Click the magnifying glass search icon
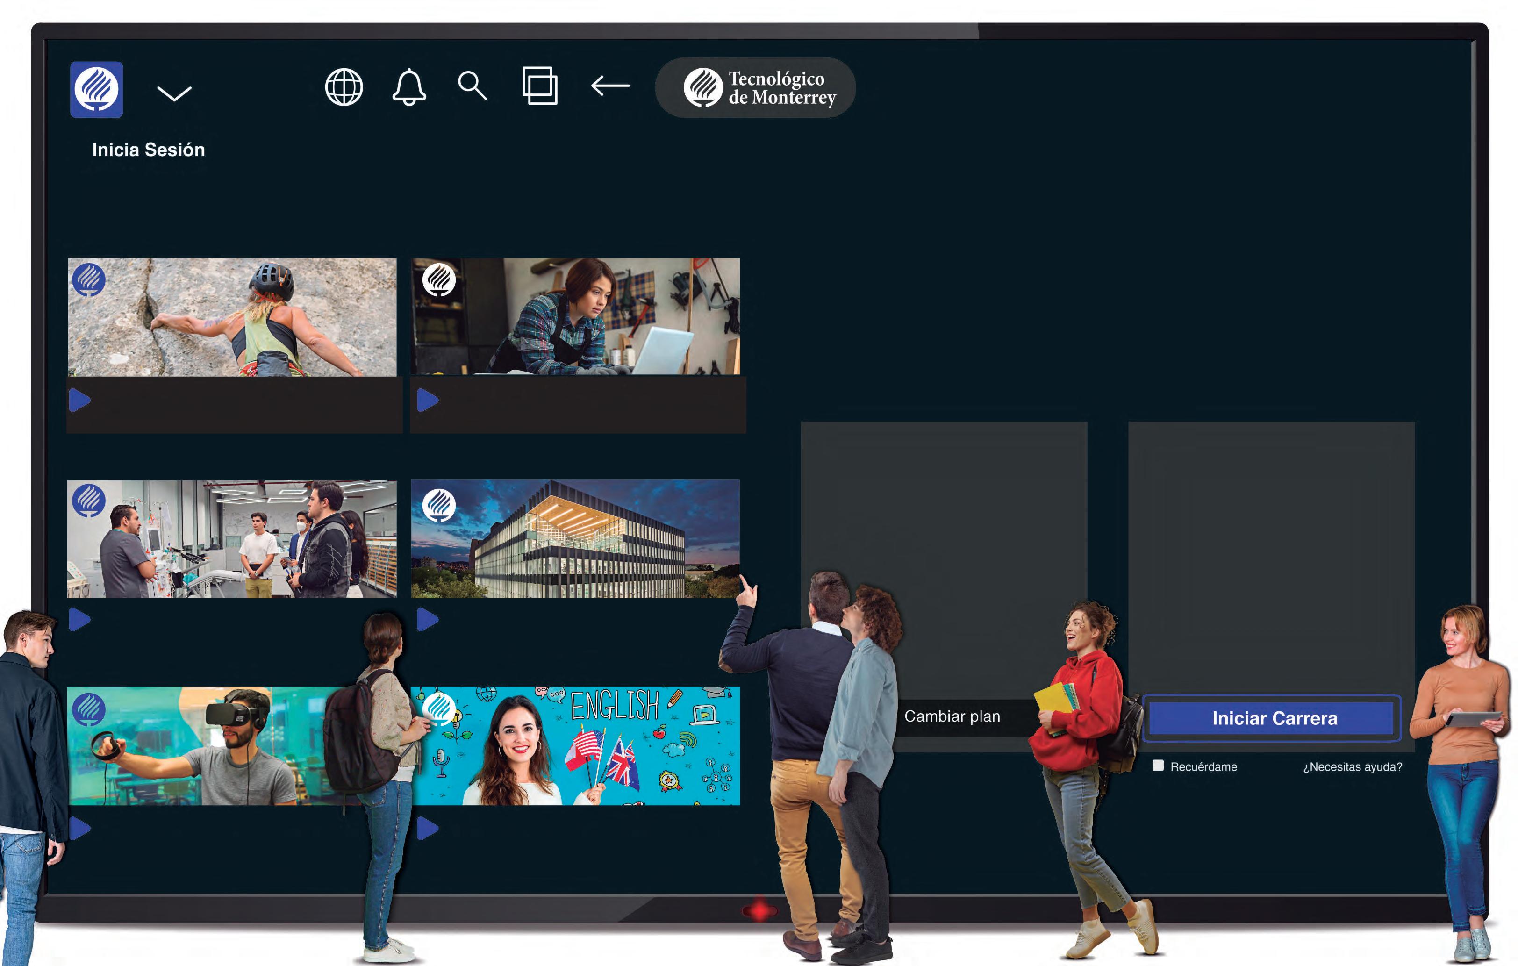Image resolution: width=1518 pixels, height=966 pixels. (472, 86)
